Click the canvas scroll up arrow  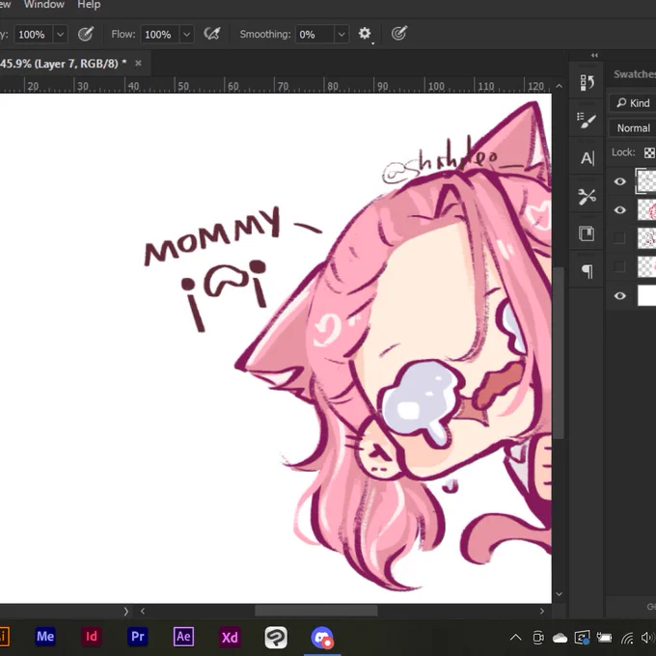coord(559,86)
